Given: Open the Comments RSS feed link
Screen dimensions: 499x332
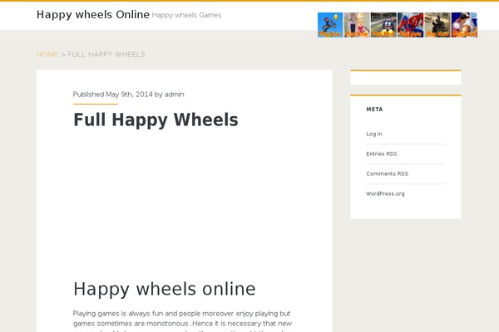Looking at the screenshot, I should pyautogui.click(x=387, y=173).
